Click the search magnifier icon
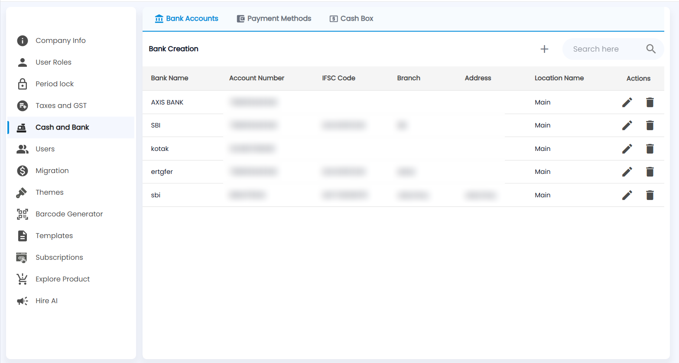This screenshot has width=679, height=363. point(651,49)
